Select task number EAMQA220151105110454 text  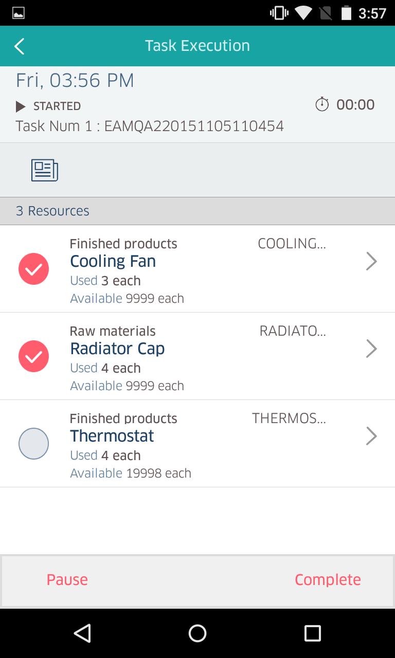point(194,126)
